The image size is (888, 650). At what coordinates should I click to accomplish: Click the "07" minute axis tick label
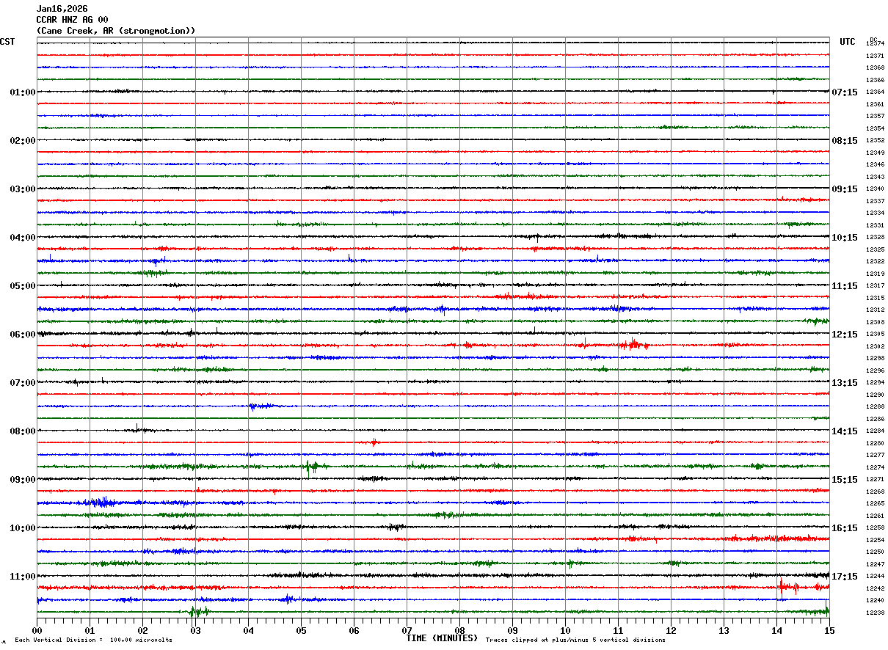(407, 630)
